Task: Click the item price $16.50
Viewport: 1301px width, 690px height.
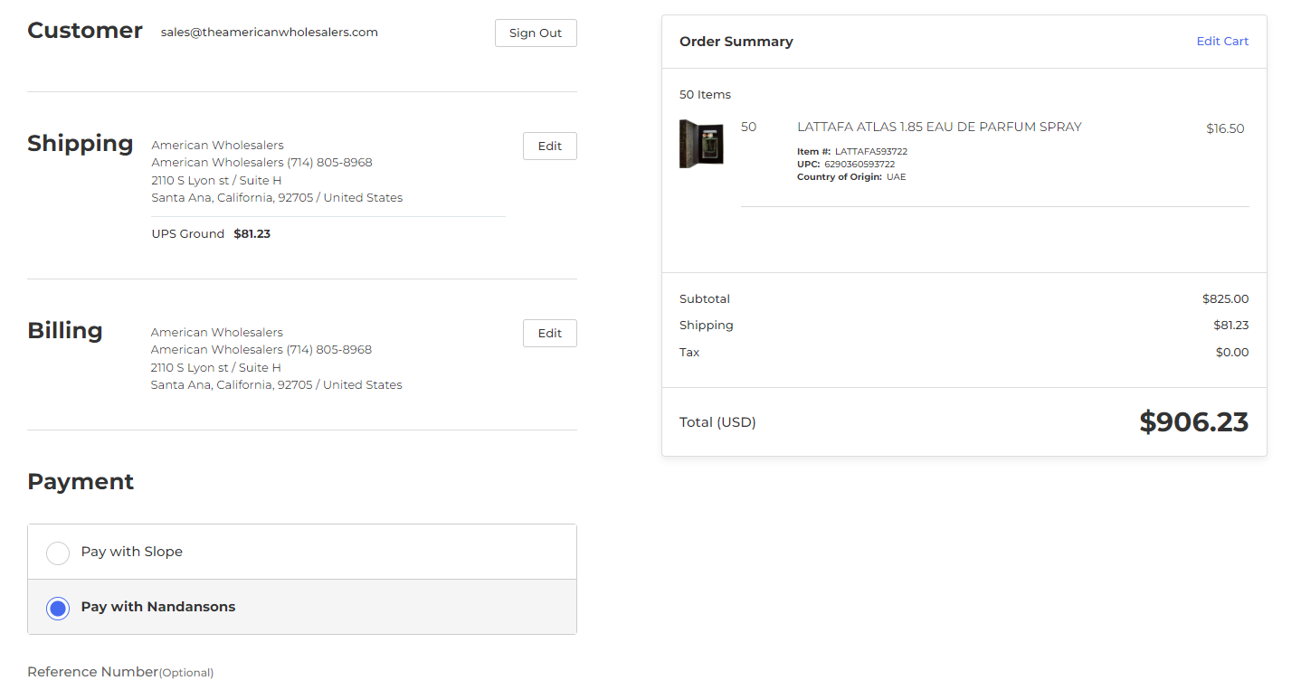Action: coord(1225,128)
